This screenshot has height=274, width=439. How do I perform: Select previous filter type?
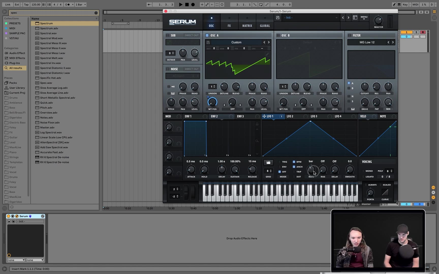point(388,42)
